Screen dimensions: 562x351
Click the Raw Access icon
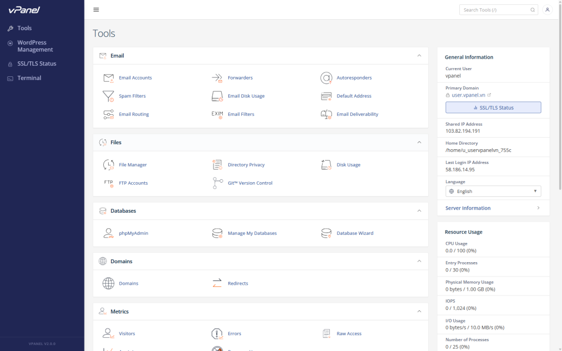tap(326, 333)
